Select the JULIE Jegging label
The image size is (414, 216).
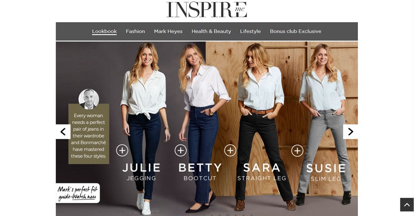[x=141, y=172]
